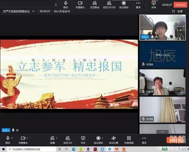The height and width of the screenshot is (152, 189).
Task: Show more participants with thumbnail down chevron
Action: (162, 132)
